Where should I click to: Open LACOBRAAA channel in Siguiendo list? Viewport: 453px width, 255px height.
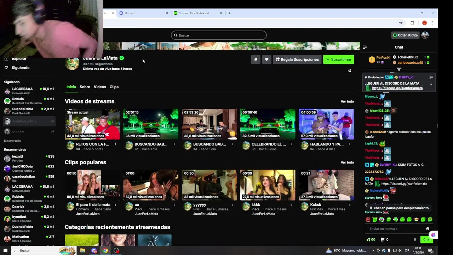coord(29,91)
